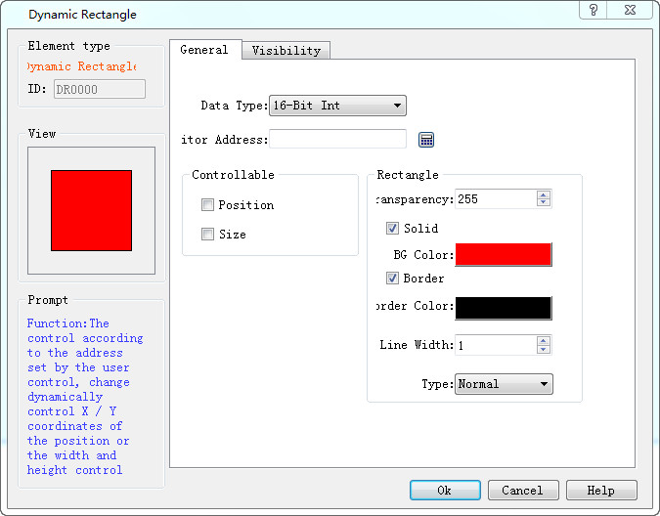The image size is (660, 516).
Task: Click the red rectangle preview in View
Action: click(x=91, y=211)
